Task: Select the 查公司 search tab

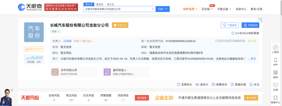Action: click(x=89, y=4)
